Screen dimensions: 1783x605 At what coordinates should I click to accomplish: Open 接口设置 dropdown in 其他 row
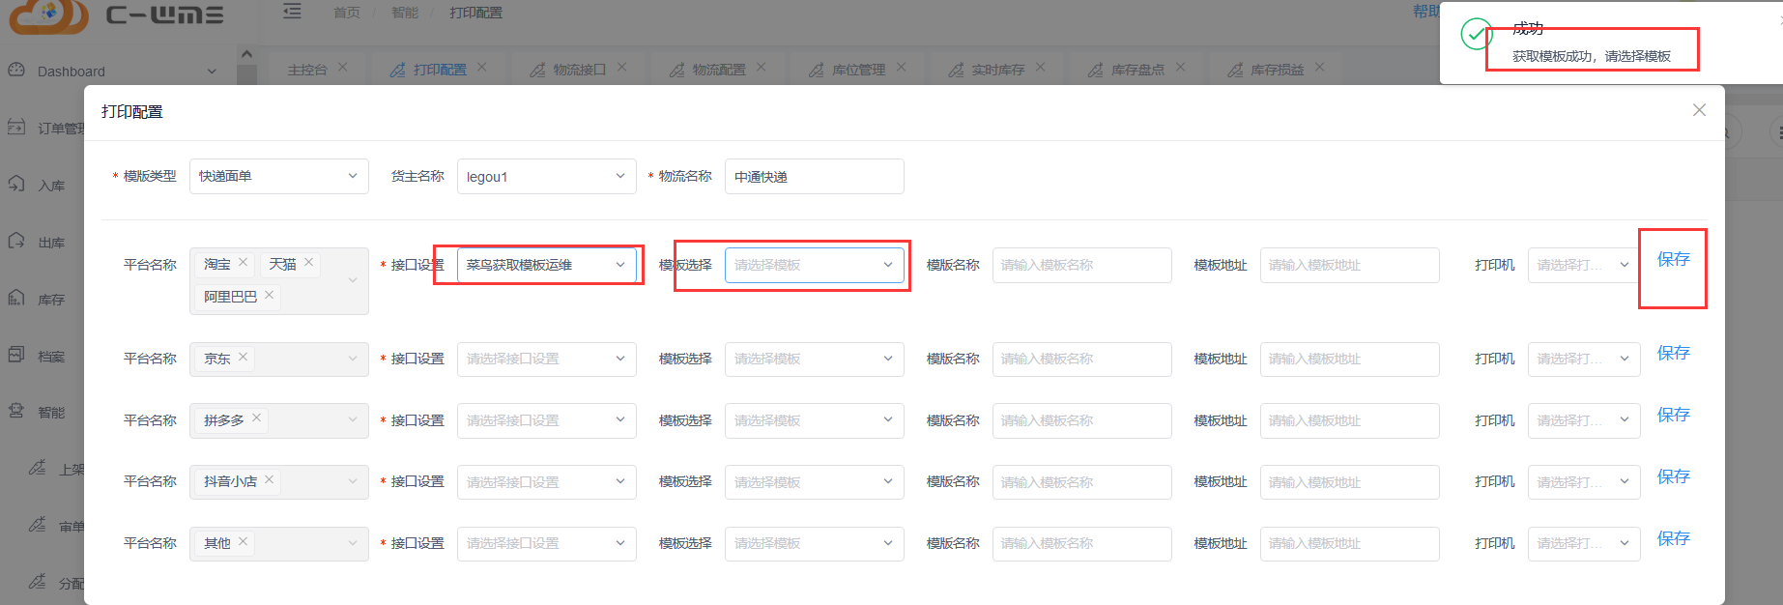(547, 543)
